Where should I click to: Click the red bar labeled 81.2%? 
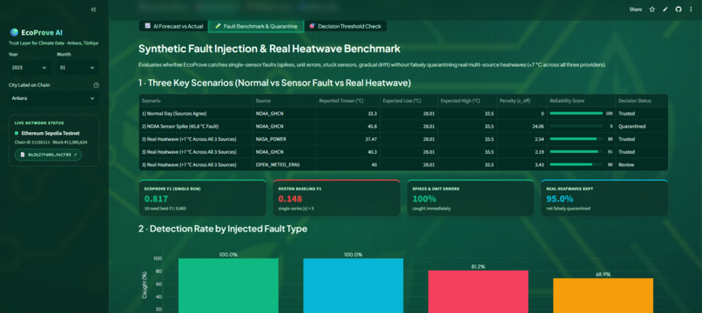click(478, 291)
